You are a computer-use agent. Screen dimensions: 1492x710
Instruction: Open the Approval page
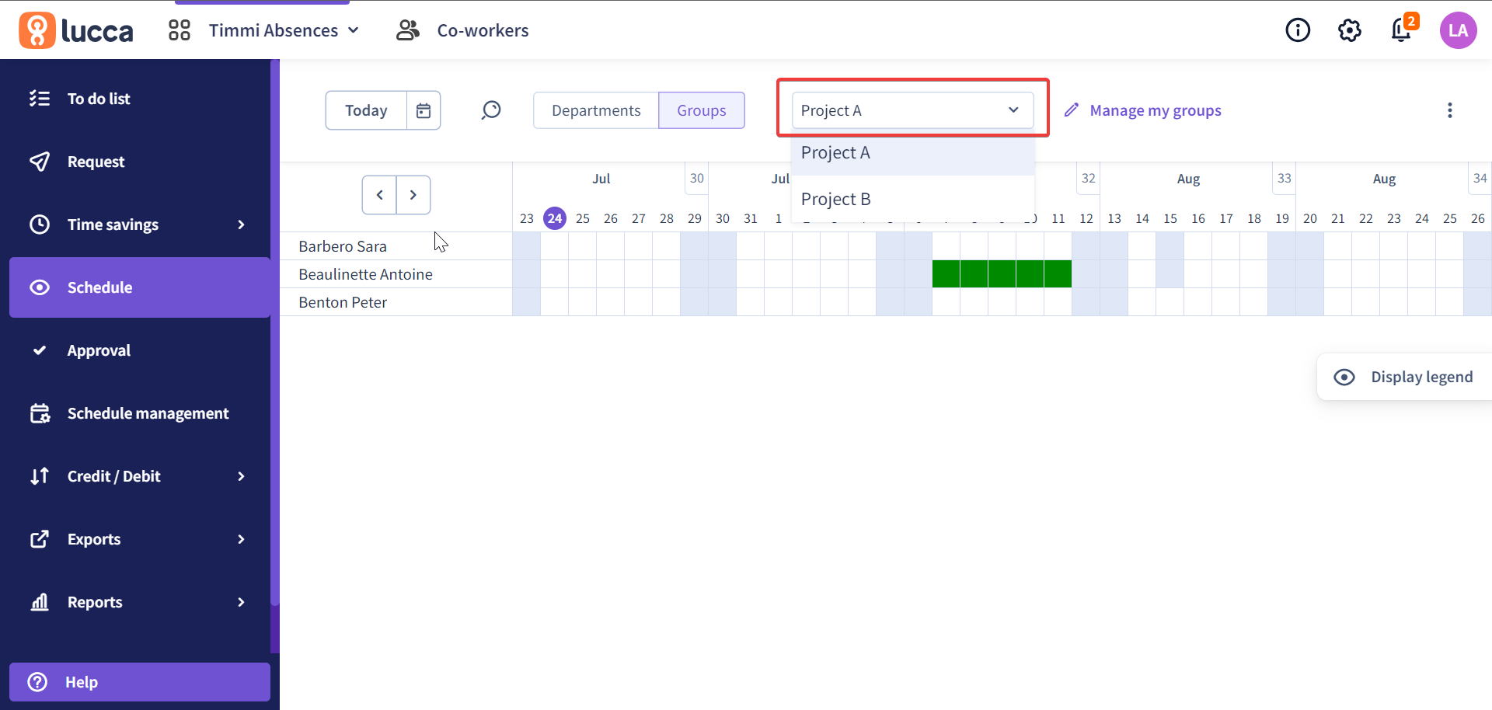click(x=140, y=350)
